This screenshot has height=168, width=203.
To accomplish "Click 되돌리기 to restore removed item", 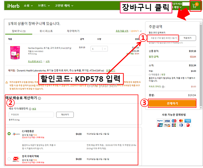I will (111, 70).
